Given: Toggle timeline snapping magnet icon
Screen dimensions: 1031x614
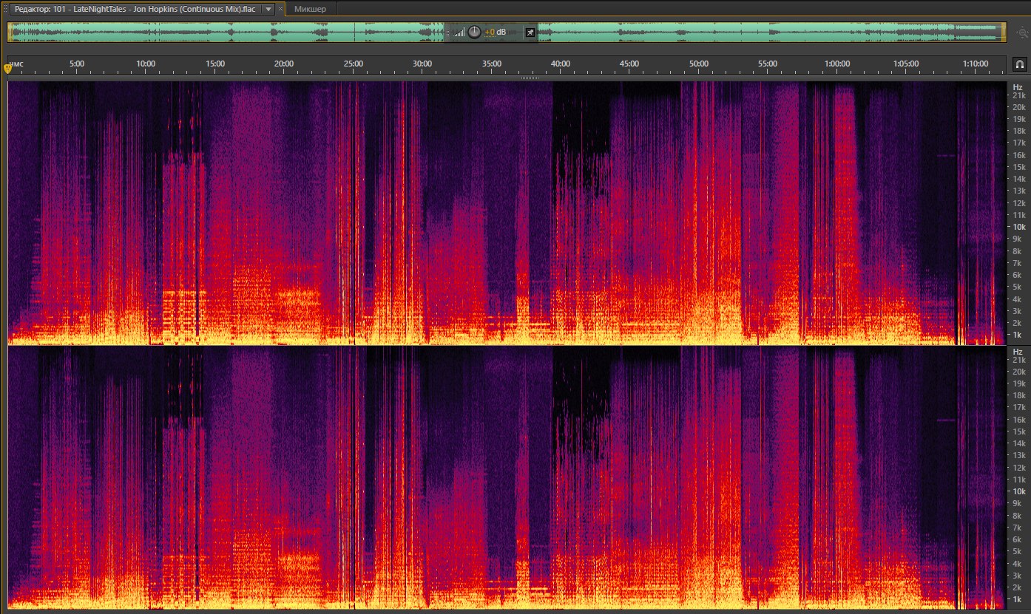Looking at the screenshot, I should coord(1019,64).
